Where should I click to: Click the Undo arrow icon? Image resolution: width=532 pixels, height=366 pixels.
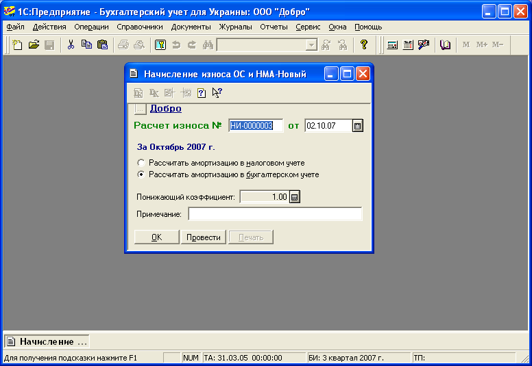point(176,44)
